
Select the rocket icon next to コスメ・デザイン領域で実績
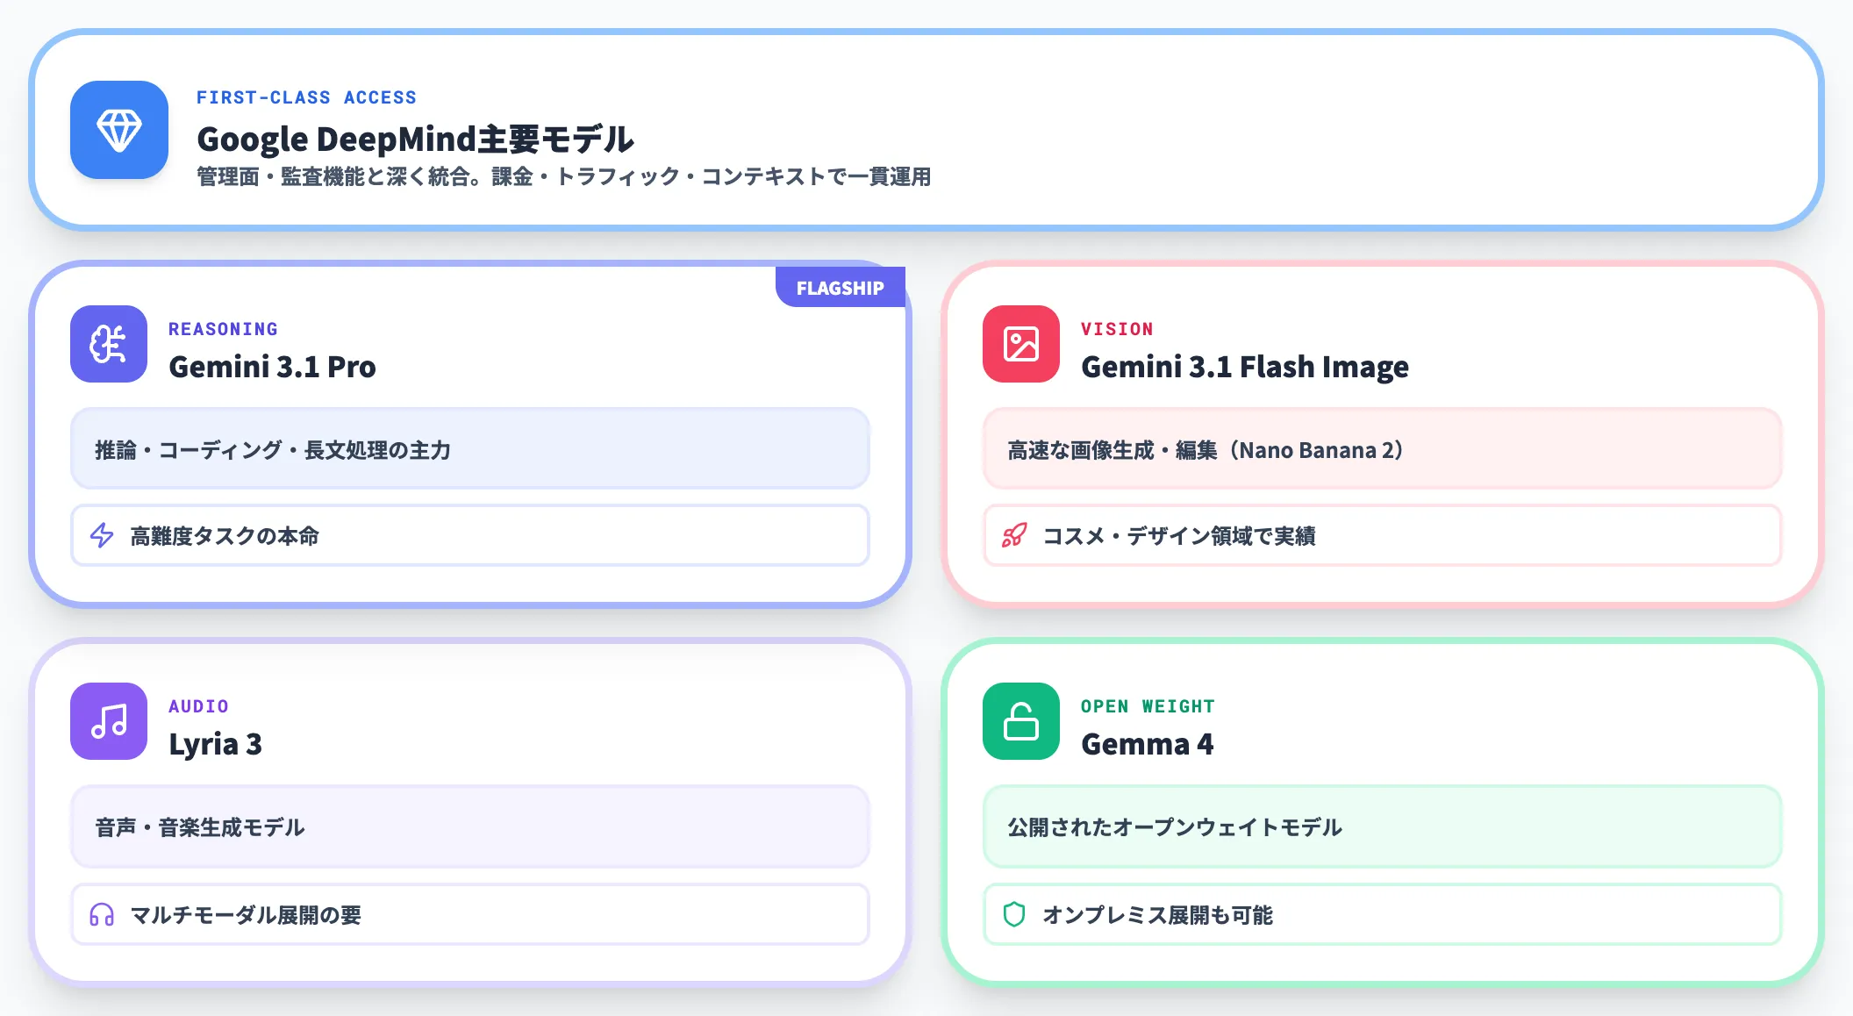point(1016,535)
